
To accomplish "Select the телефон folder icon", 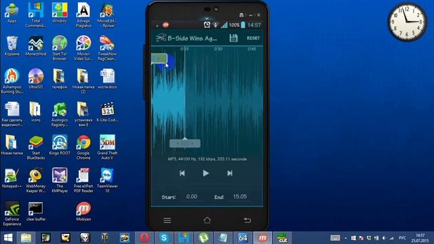I will coord(60,79).
